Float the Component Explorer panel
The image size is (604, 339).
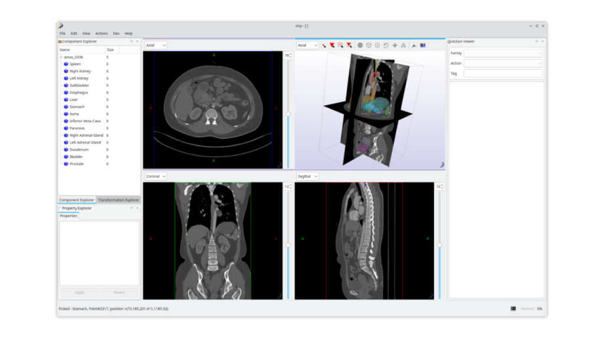click(131, 42)
